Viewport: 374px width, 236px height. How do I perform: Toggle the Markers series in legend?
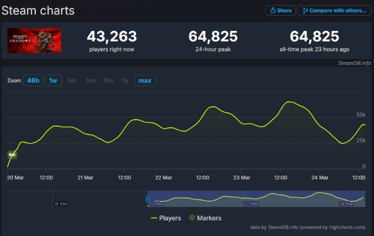point(205,218)
